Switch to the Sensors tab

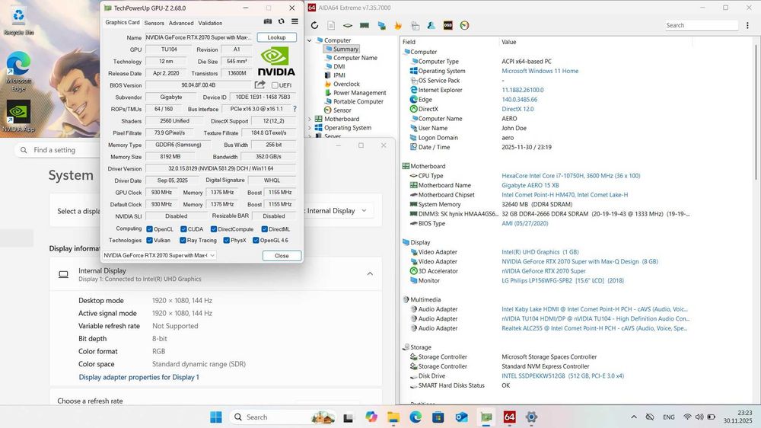(154, 23)
